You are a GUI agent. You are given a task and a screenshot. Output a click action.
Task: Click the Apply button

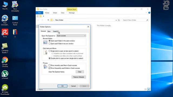click(84, 86)
